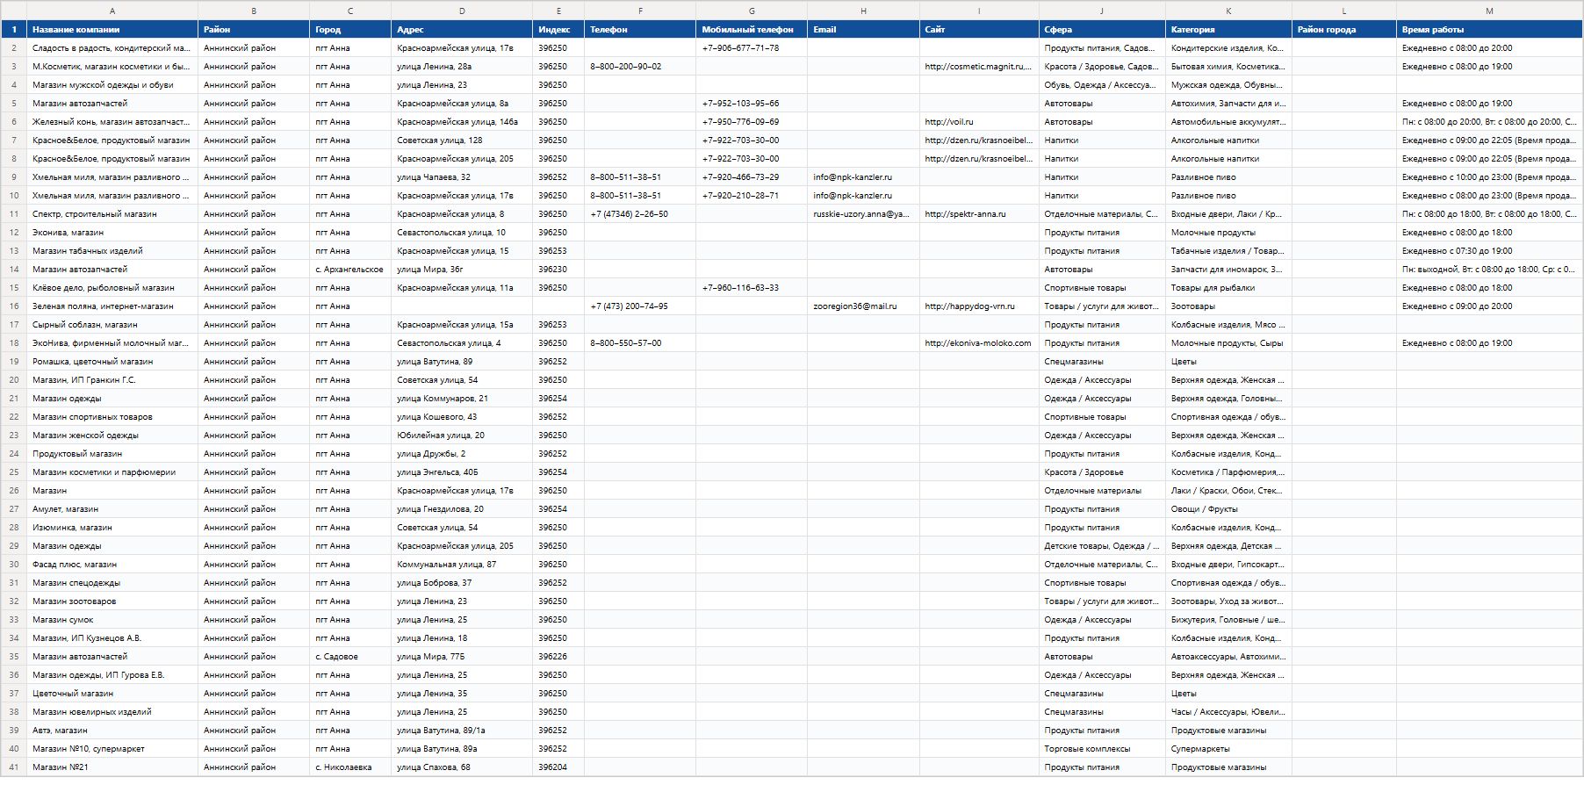Select the 'http://happydog-vrn.ru' website cell

pyautogui.click(x=979, y=306)
